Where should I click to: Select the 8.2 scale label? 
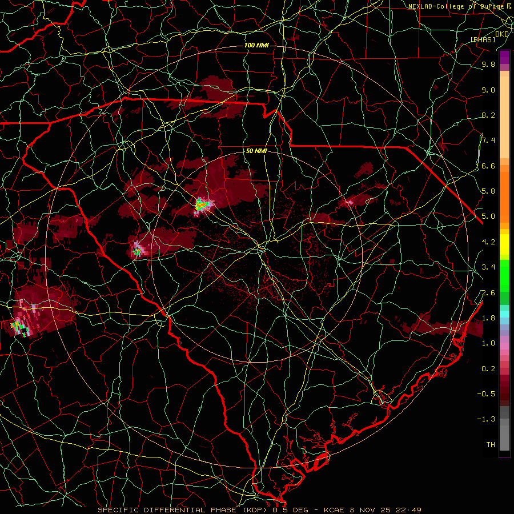pos(488,115)
